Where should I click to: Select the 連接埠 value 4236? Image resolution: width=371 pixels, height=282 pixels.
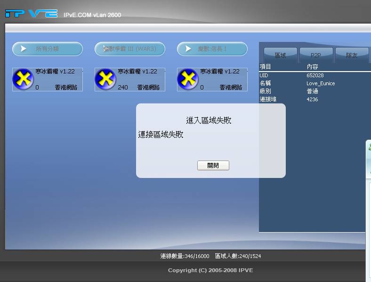click(x=312, y=99)
